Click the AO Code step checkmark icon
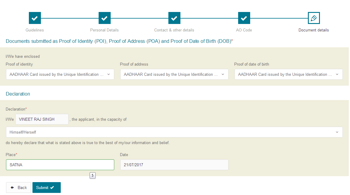This screenshot has width=350, height=195. point(244,18)
